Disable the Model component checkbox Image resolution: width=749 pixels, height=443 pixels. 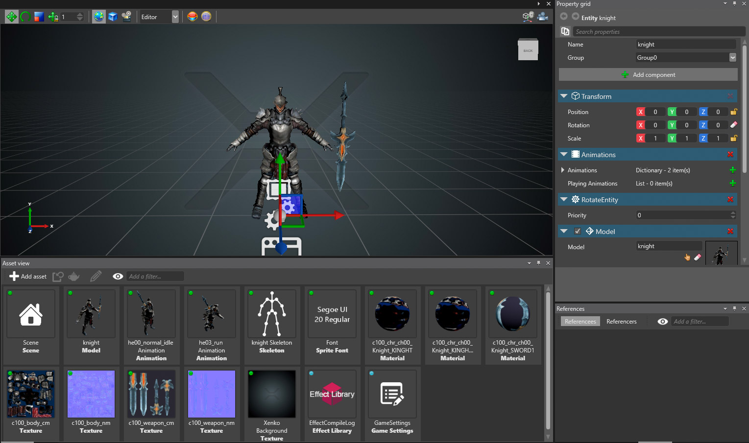(x=578, y=232)
